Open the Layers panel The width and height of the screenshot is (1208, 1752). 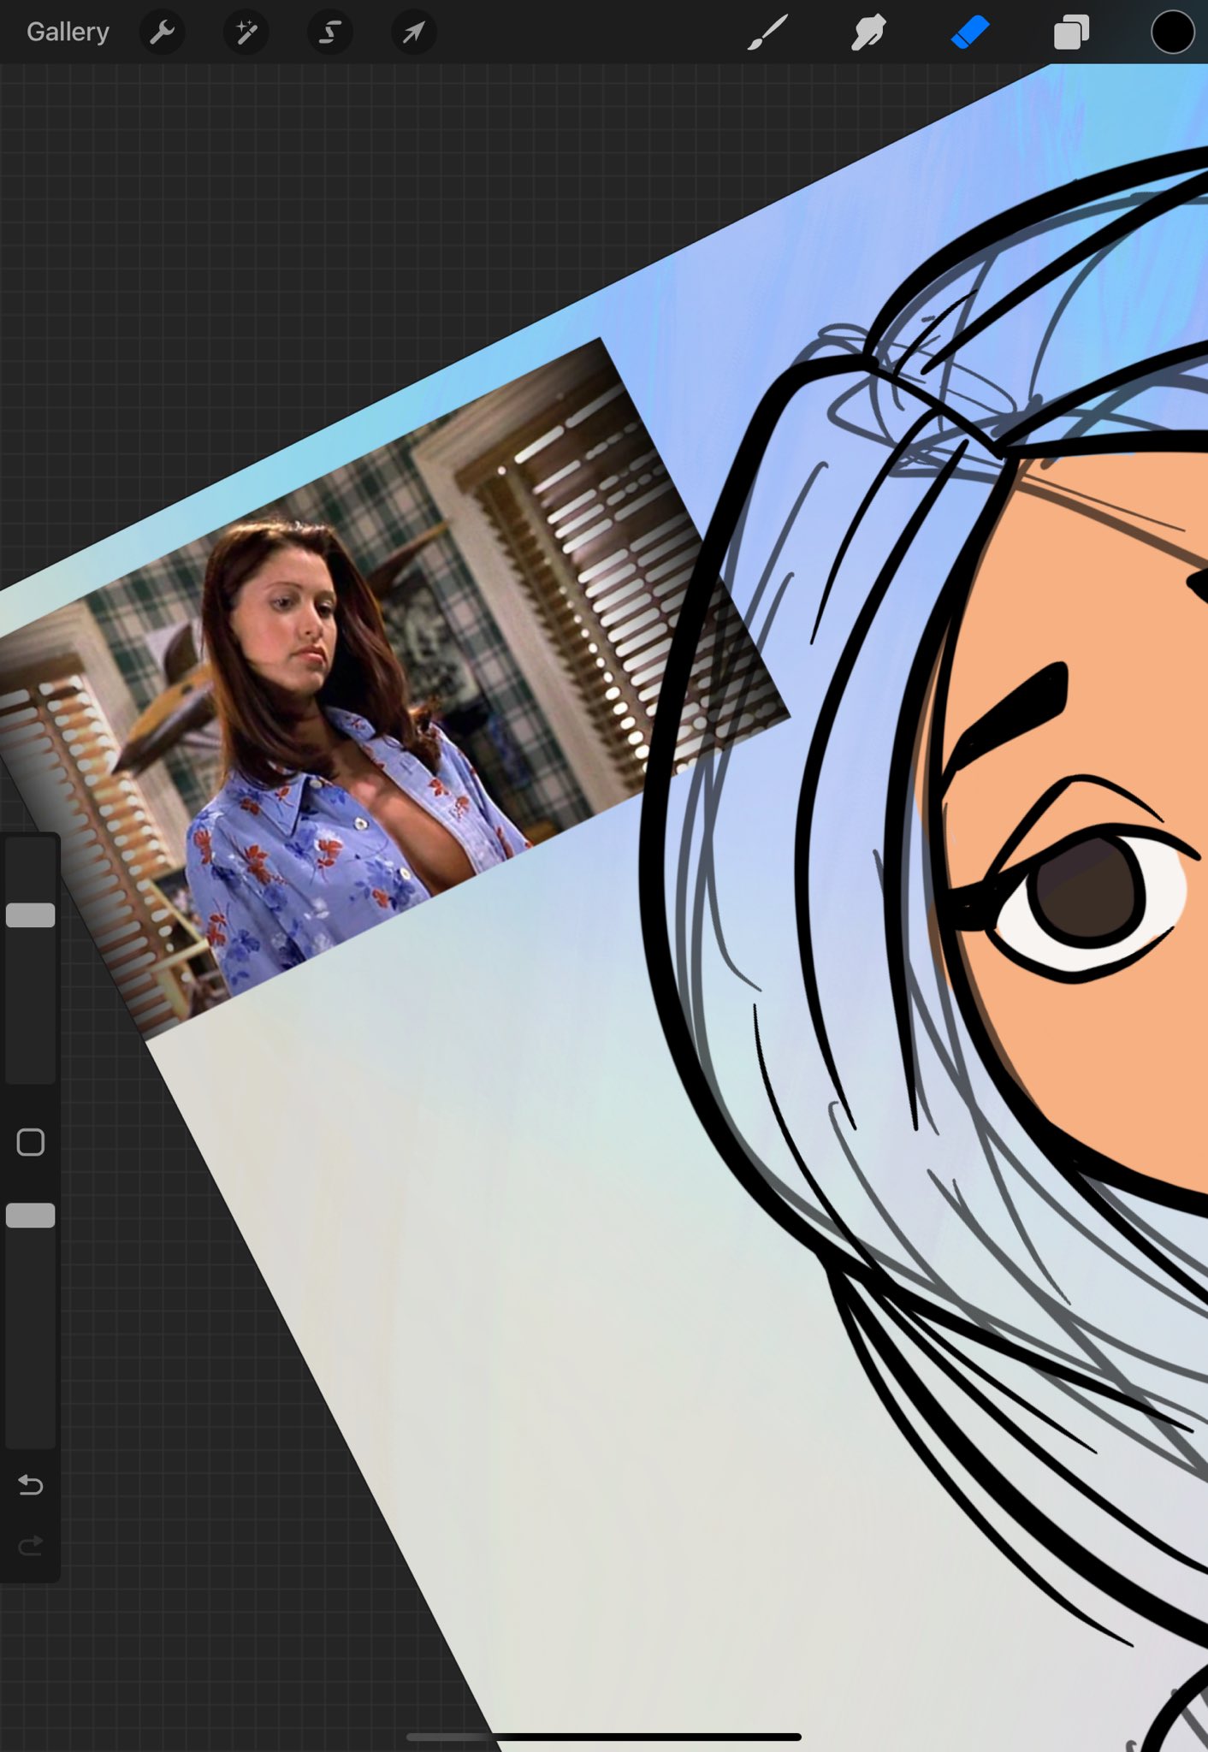coord(1071,33)
